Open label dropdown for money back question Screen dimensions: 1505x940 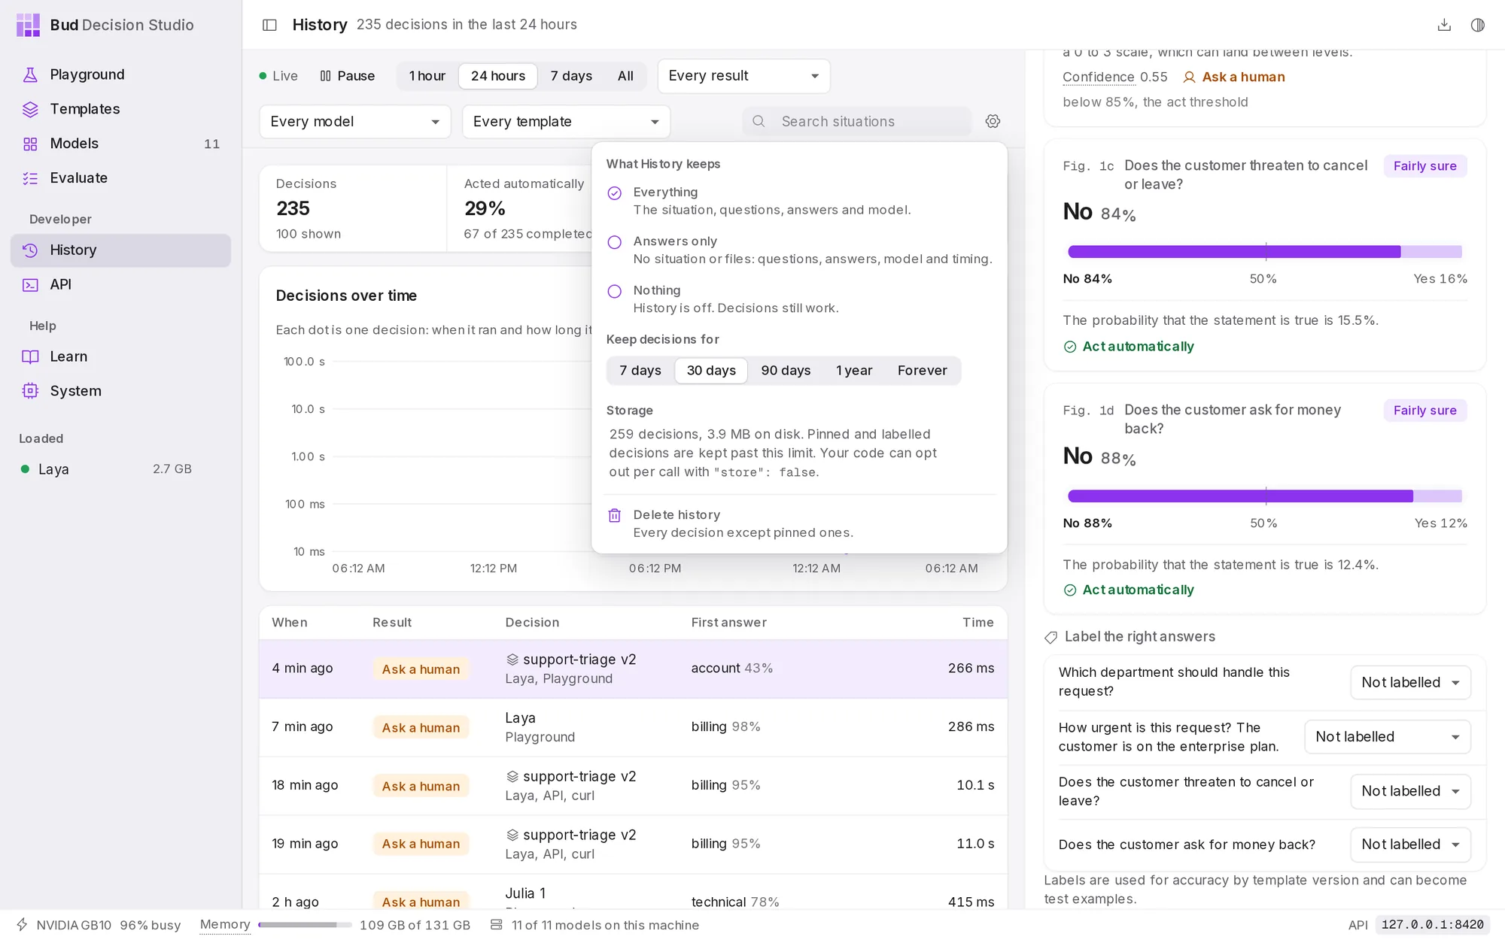pyautogui.click(x=1410, y=844)
